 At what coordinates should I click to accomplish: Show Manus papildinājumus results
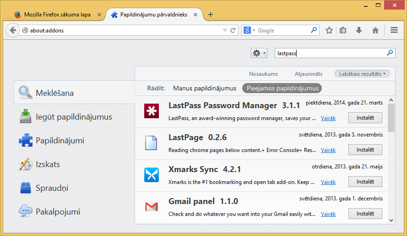(205, 88)
